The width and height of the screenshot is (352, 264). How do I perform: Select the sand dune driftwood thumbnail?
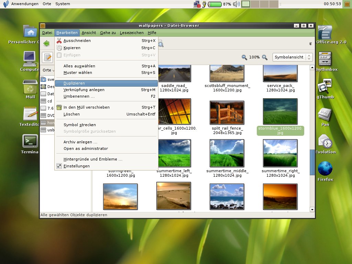[x=174, y=196]
